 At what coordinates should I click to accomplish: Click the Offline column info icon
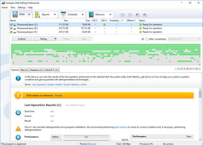pyautogui.click(x=135, y=21)
